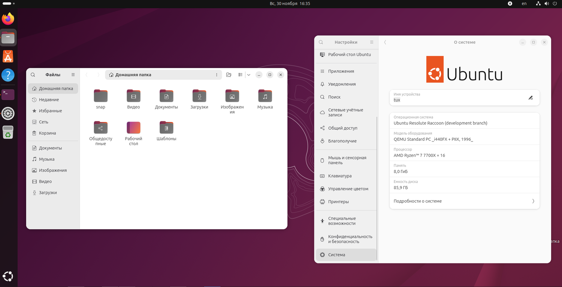Click the pencil icon to rename the device
The width and height of the screenshot is (562, 287).
pos(531,98)
